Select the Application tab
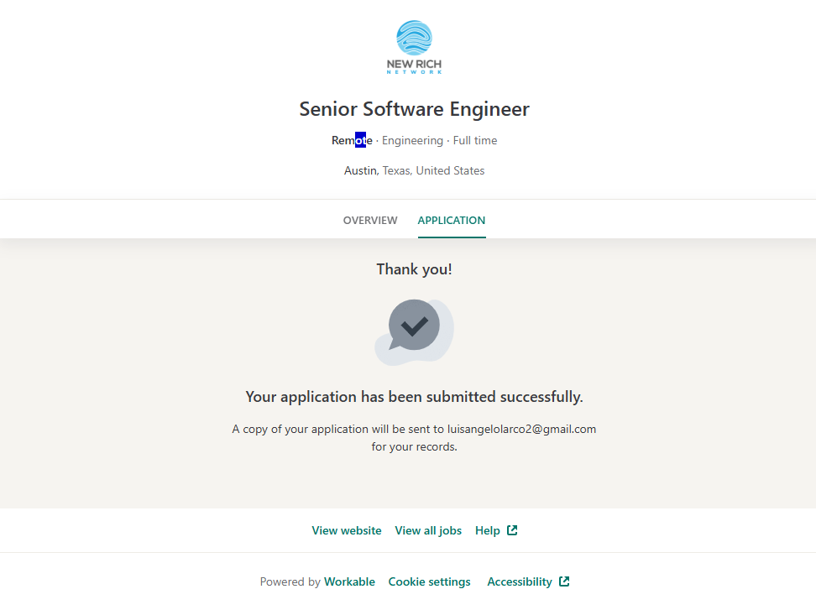The height and width of the screenshot is (610, 816). tap(452, 221)
